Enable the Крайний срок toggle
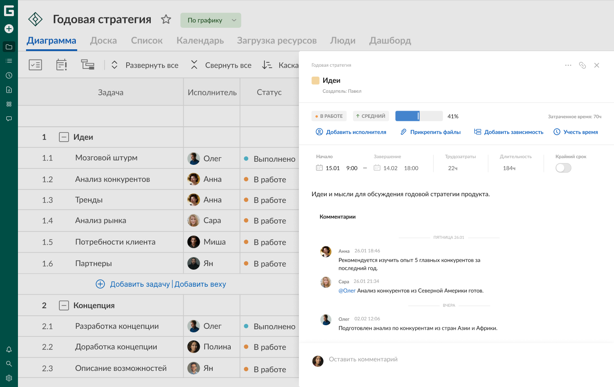This screenshot has width=614, height=387. coord(563,168)
